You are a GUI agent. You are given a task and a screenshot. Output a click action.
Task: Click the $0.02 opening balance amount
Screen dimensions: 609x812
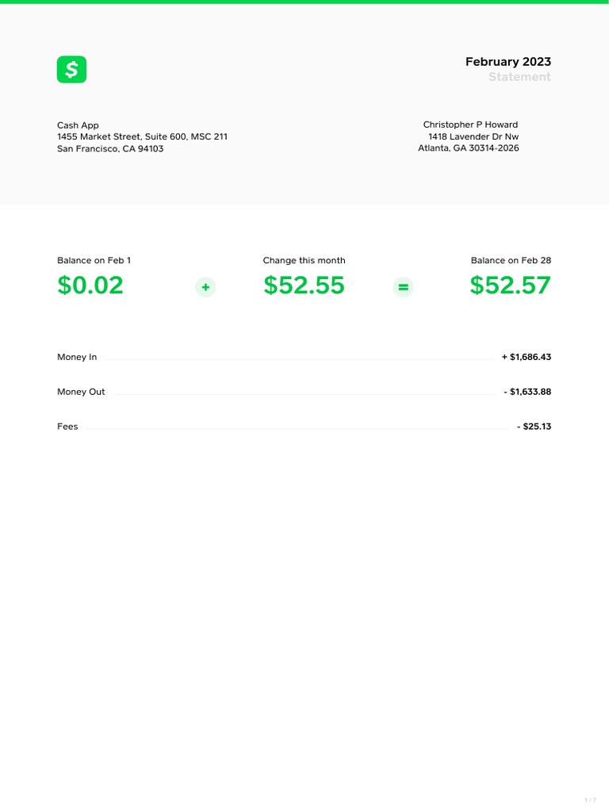coord(90,285)
